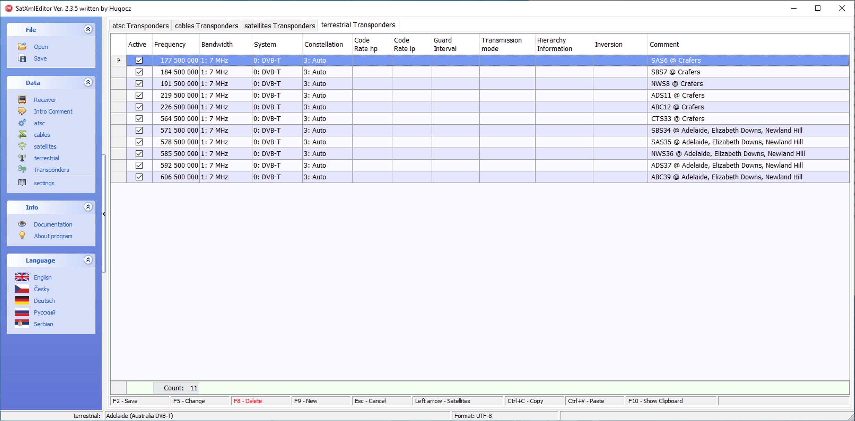Select the '592 500 000' frequency cell
855x421 pixels.
(x=176, y=165)
